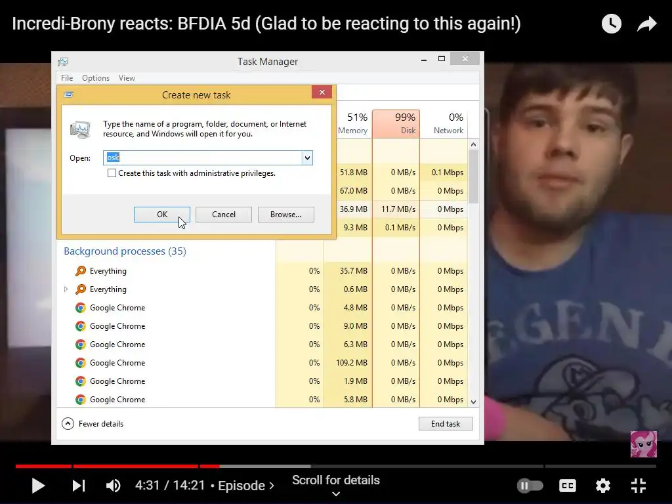
Task: Click Scroll for details chevron
Action: (x=336, y=493)
